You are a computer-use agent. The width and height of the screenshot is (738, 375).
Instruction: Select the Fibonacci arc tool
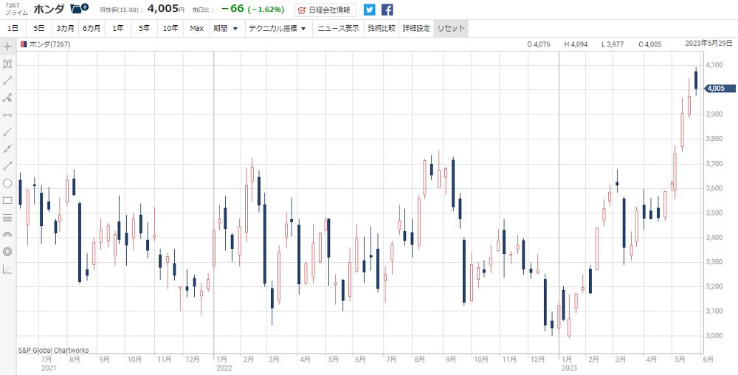(x=7, y=234)
